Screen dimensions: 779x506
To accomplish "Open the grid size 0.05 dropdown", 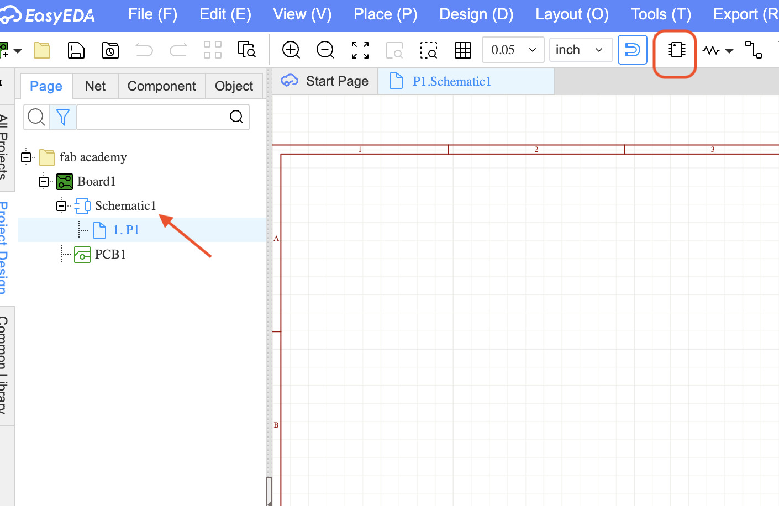I will click(x=513, y=50).
